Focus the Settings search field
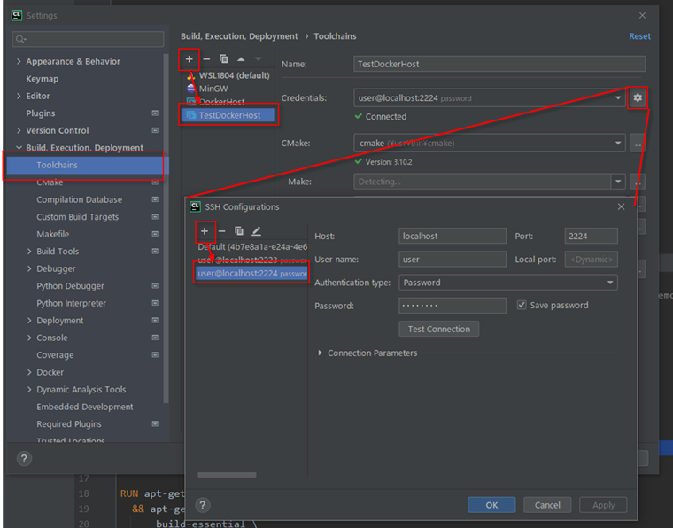Screen dimensions: 673x528 tap(88, 39)
